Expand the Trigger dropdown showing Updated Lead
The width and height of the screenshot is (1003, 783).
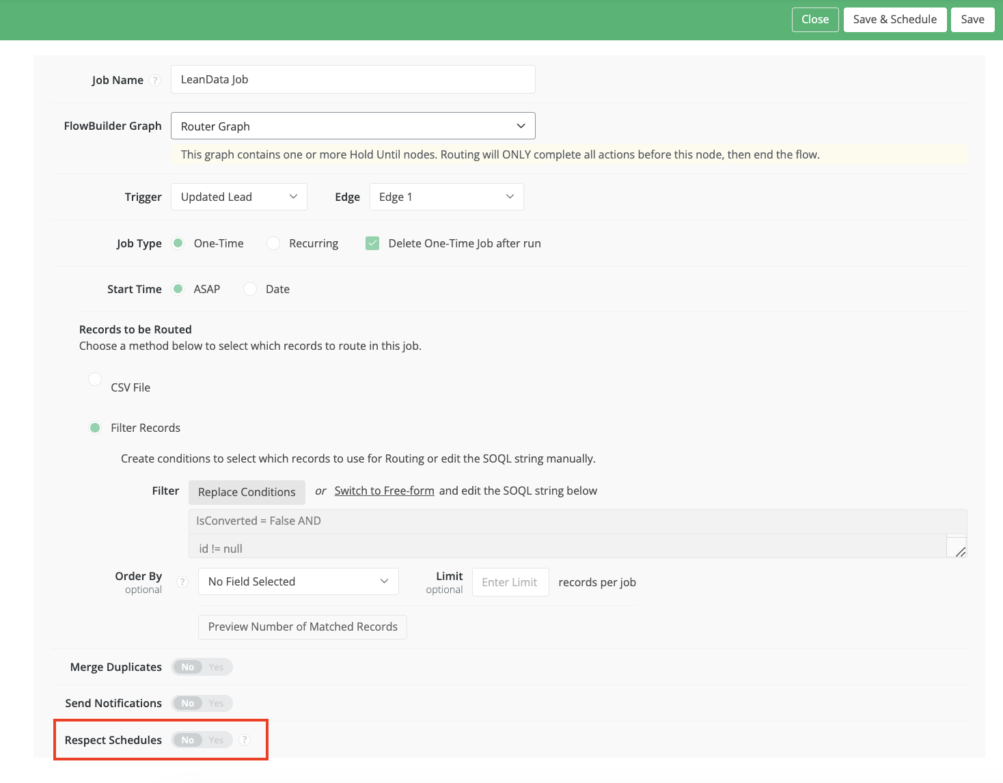coord(238,197)
